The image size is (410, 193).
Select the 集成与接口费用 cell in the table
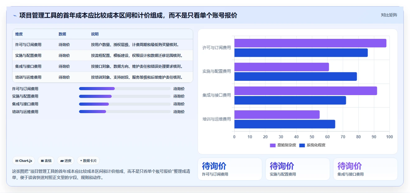point(28,67)
